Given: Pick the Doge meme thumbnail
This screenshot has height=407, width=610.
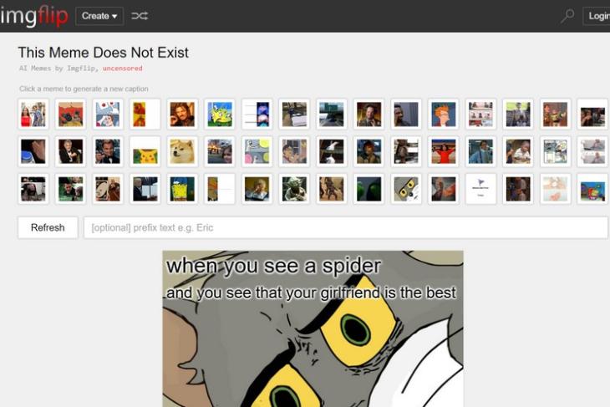Looking at the screenshot, I should [182, 151].
